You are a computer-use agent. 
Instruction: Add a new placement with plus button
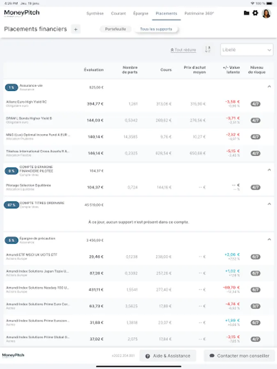point(76,29)
